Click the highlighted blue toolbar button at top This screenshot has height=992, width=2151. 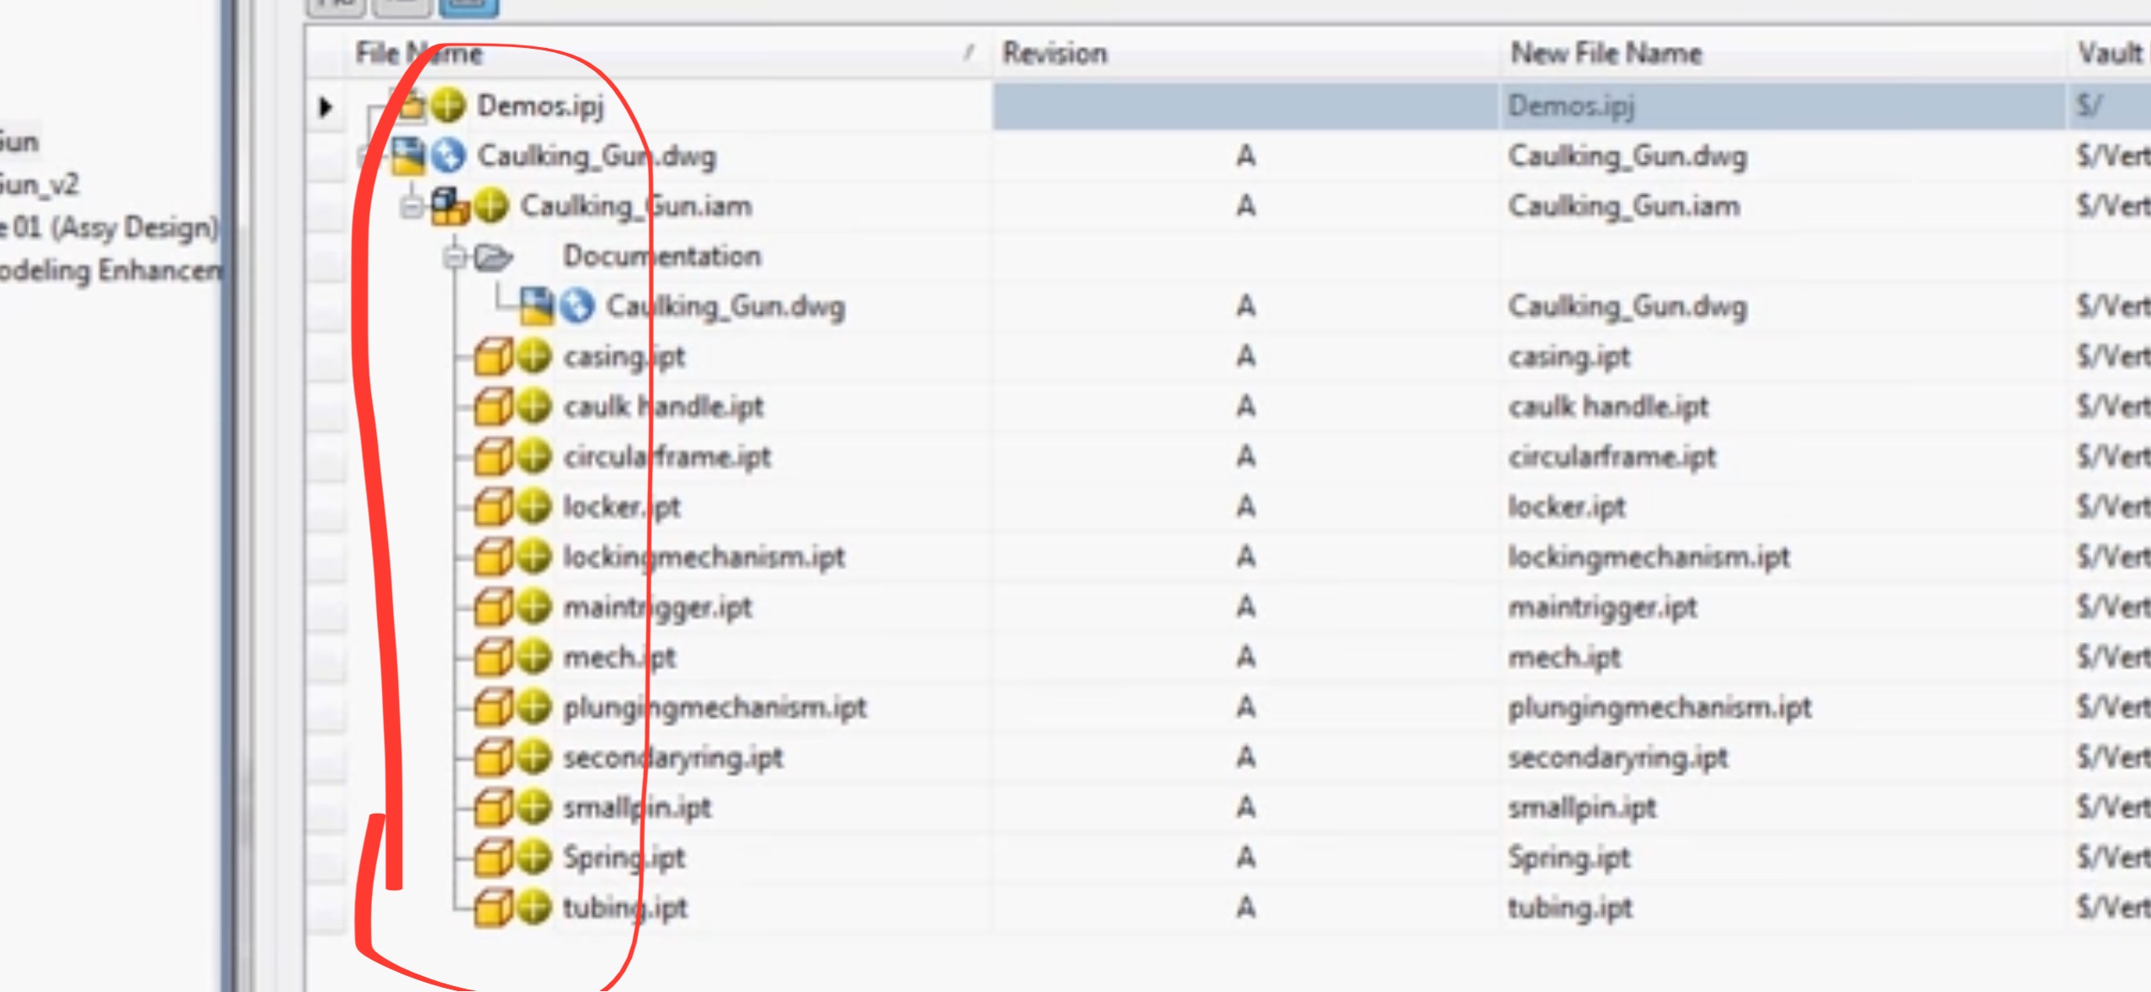click(x=468, y=7)
